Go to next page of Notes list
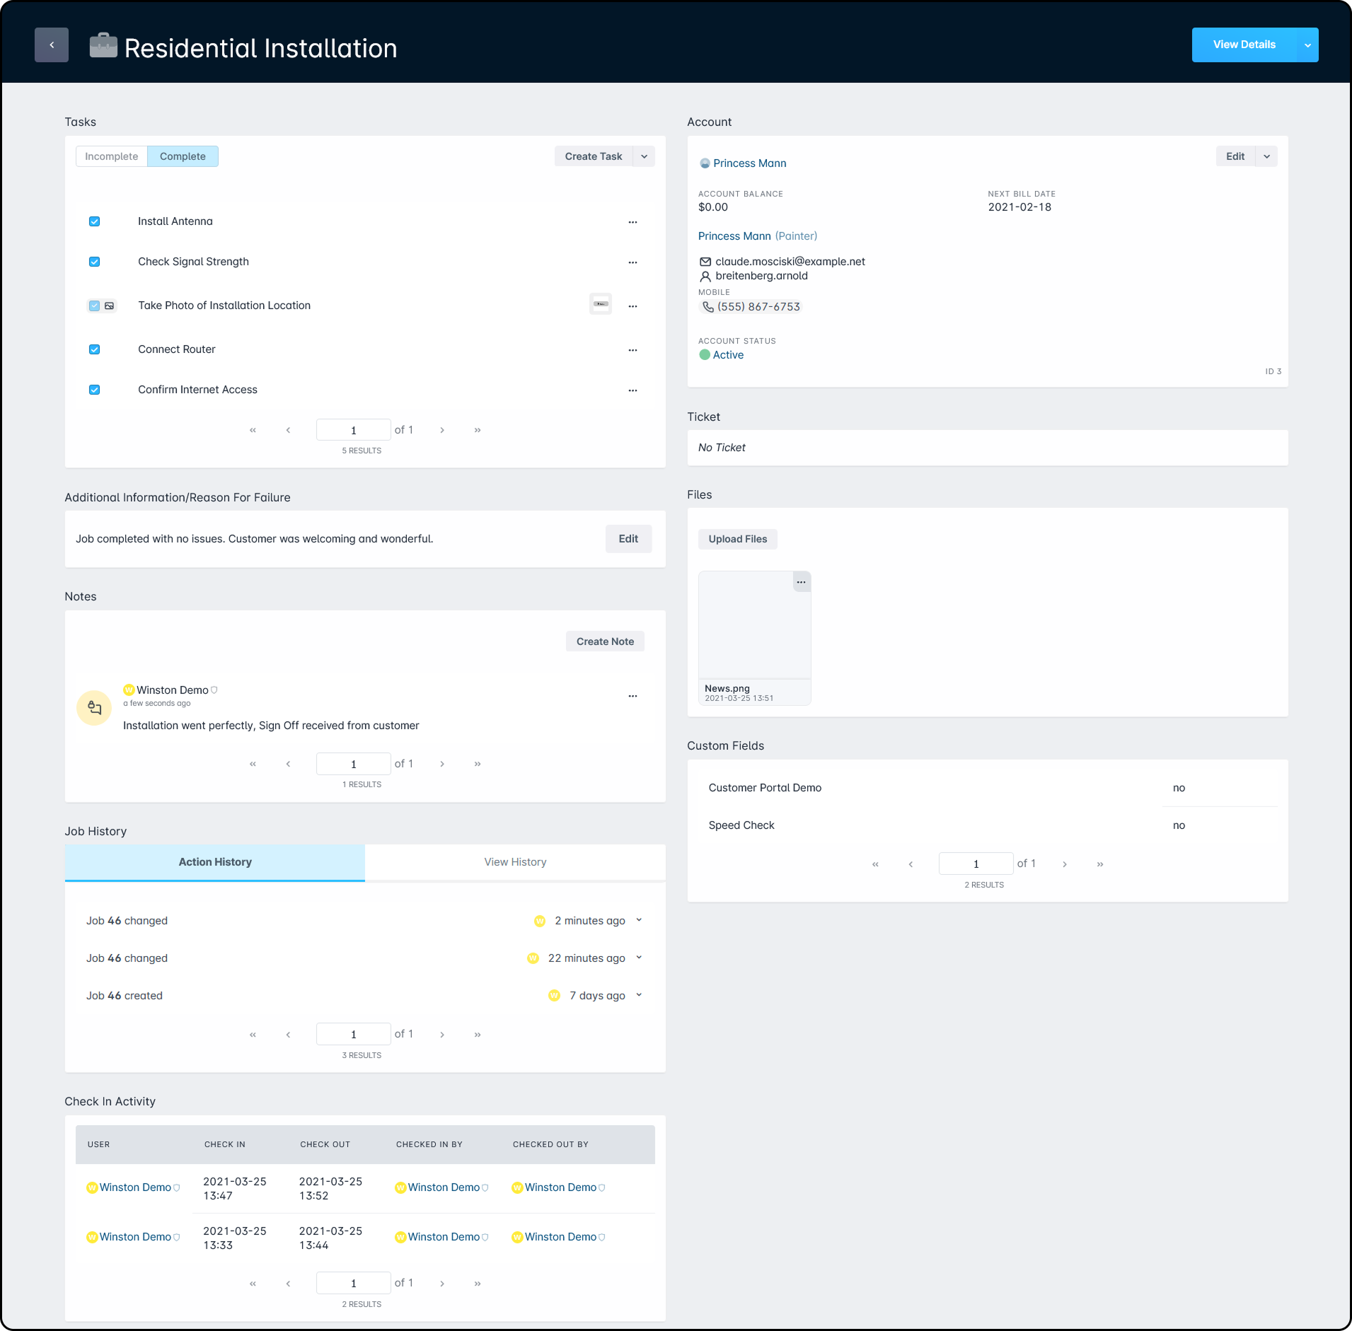 442,764
